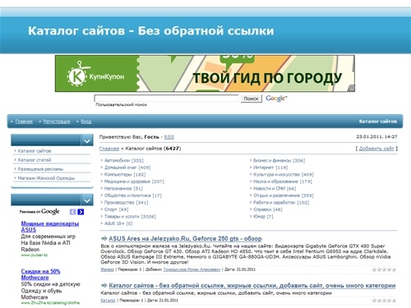Screen dimensions: 411x308
Task: Click the site title Каталог сайтов header
Action: (151, 30)
